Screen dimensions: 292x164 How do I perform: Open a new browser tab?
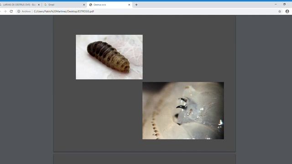(136, 5)
